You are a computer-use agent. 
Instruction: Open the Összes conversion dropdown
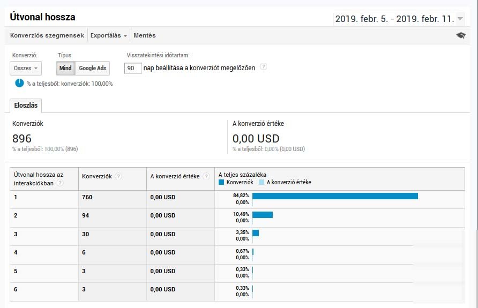point(25,68)
